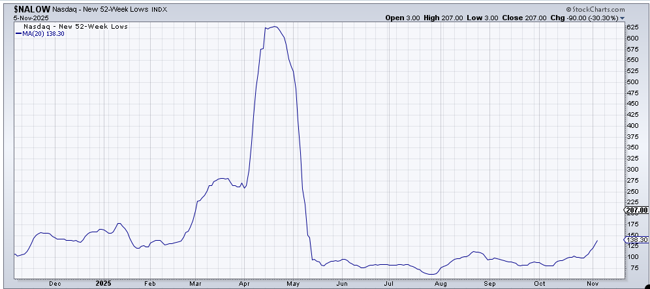The image size is (650, 289).
Task: Click the down arrow after Chg value
Action: click(x=630, y=18)
